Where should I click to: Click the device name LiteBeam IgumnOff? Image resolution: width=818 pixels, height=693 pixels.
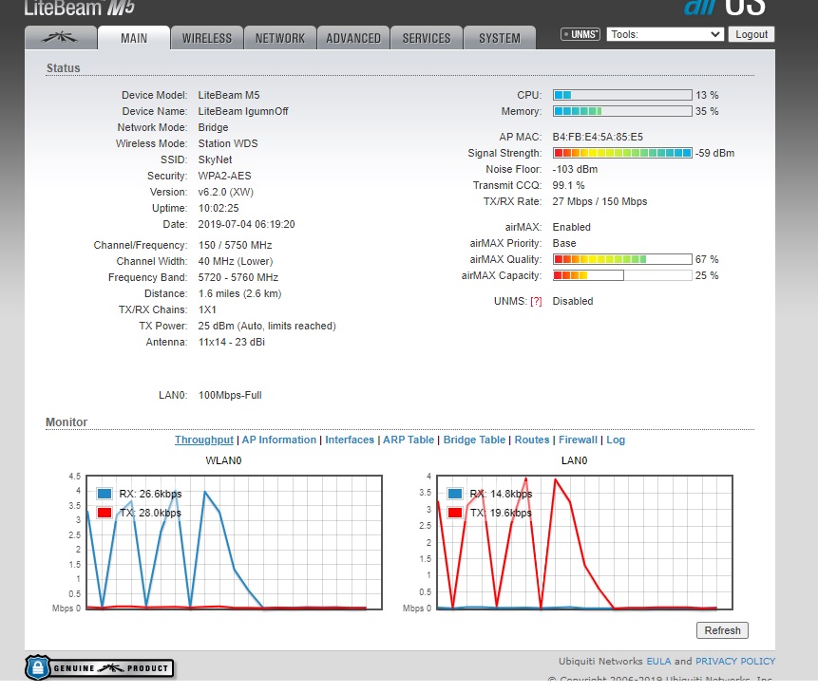click(x=243, y=111)
